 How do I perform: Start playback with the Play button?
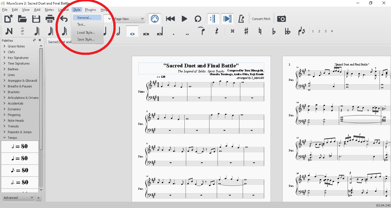[184, 19]
